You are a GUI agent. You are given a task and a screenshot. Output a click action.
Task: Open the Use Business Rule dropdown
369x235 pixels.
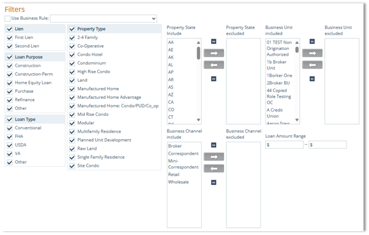coord(104,19)
